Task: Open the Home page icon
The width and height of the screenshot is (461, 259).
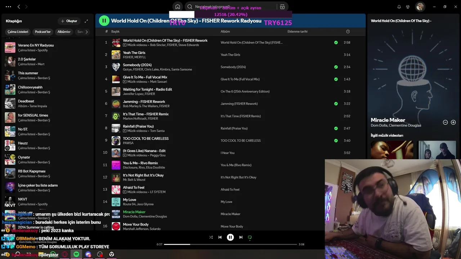Action: (178, 6)
